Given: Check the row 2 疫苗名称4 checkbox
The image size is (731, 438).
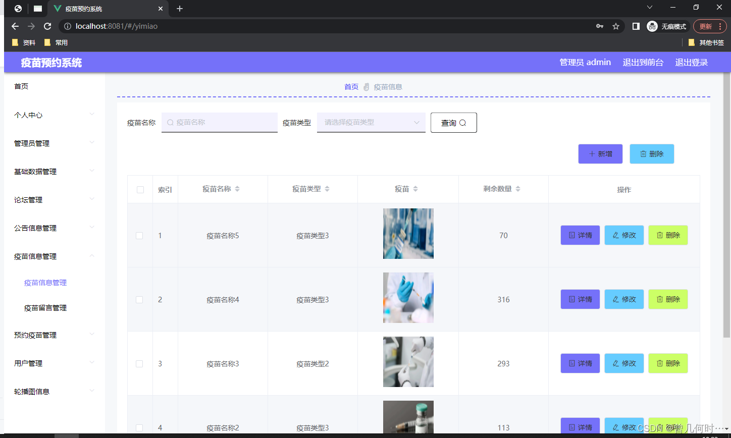Looking at the screenshot, I should click(x=140, y=300).
